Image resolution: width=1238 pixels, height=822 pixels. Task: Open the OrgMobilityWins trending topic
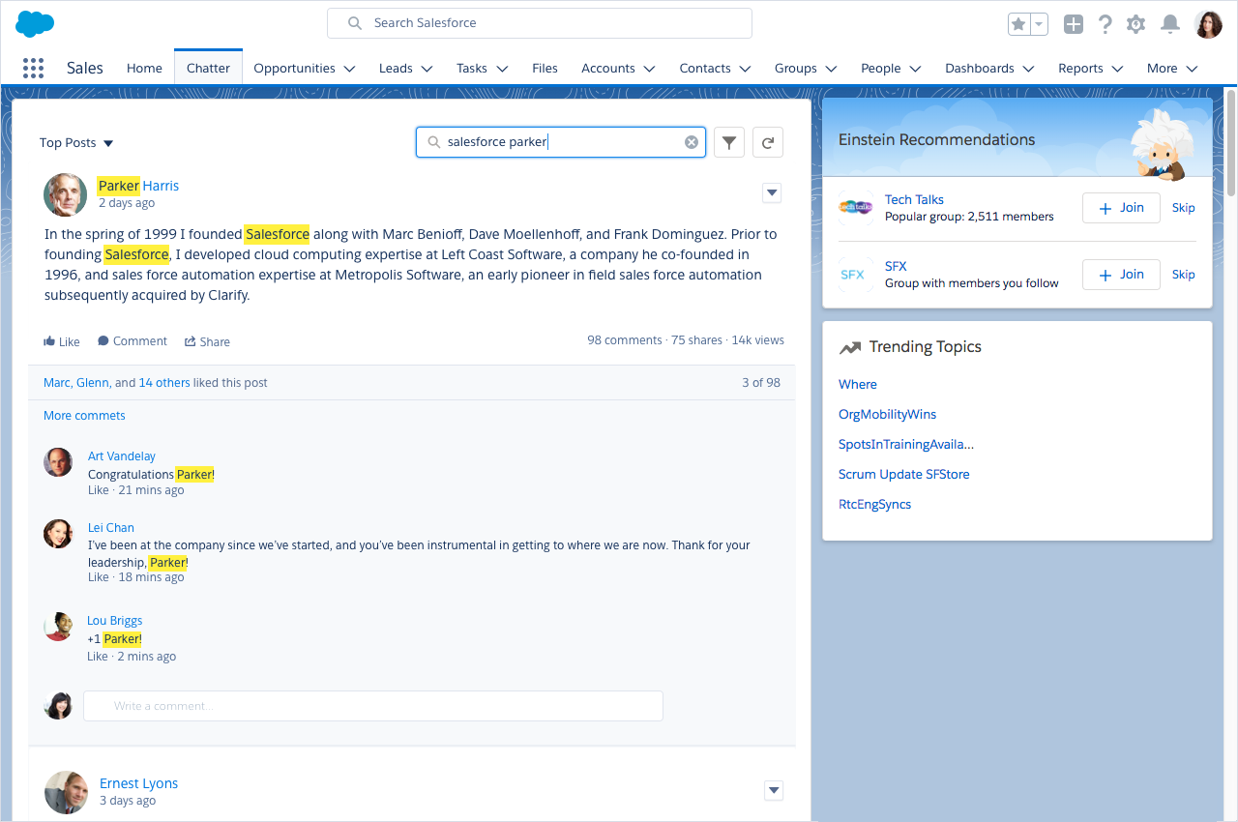[887, 414]
